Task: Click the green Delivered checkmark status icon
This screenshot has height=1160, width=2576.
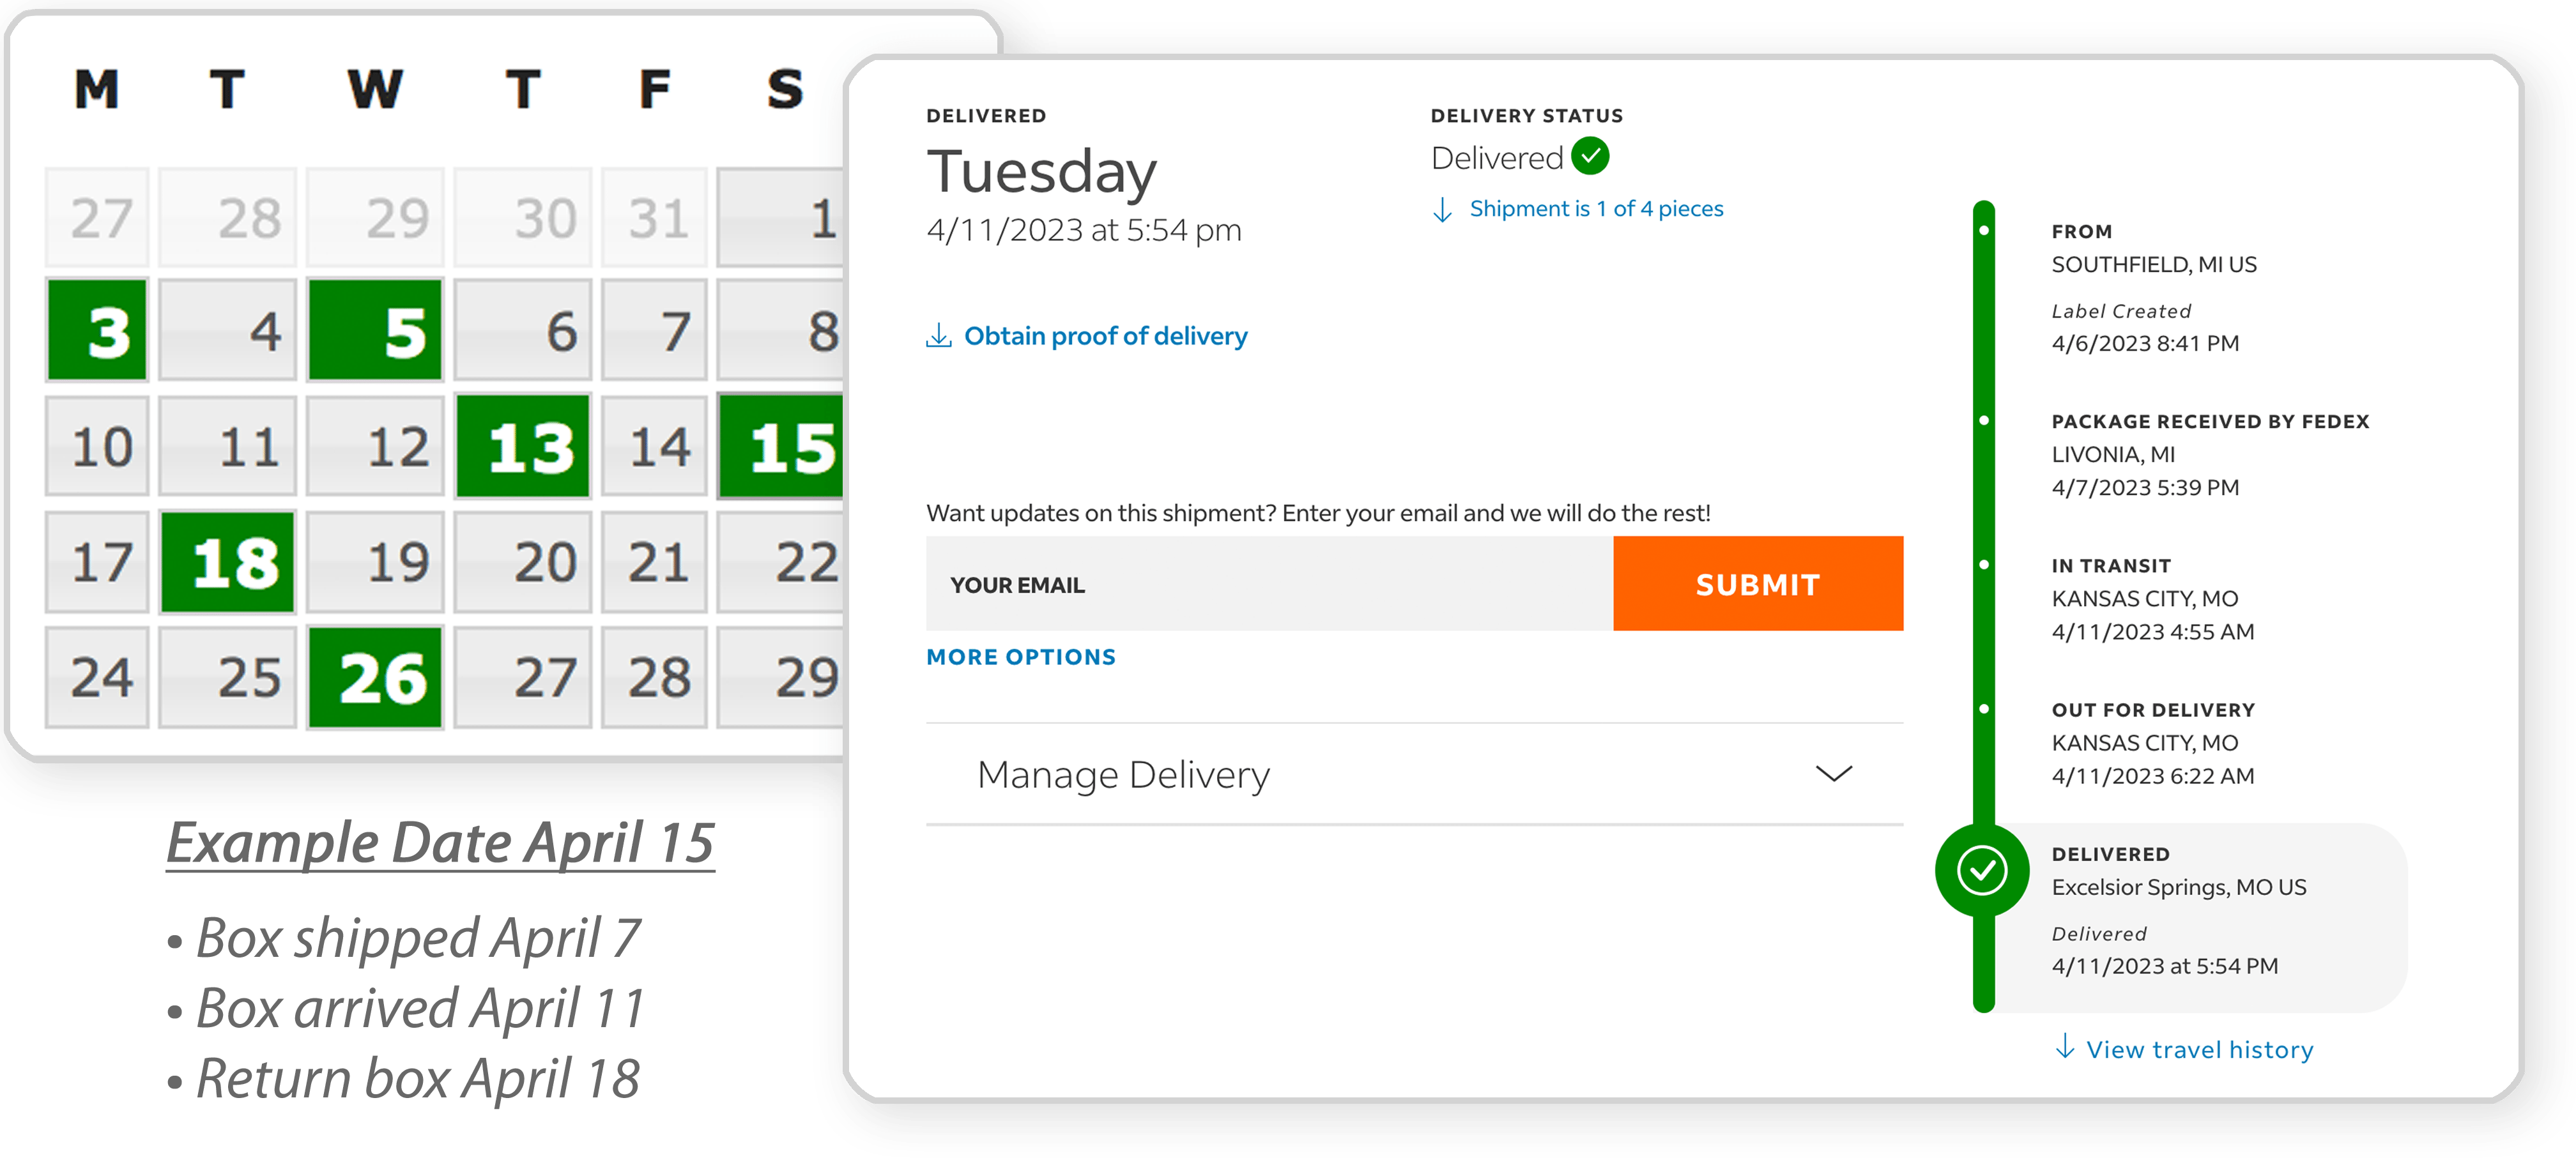Action: click(1589, 156)
